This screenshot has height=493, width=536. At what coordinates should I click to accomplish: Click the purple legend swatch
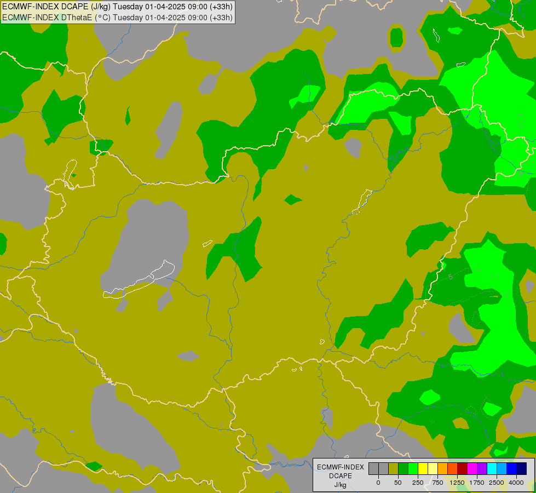pyautogui.click(x=482, y=469)
